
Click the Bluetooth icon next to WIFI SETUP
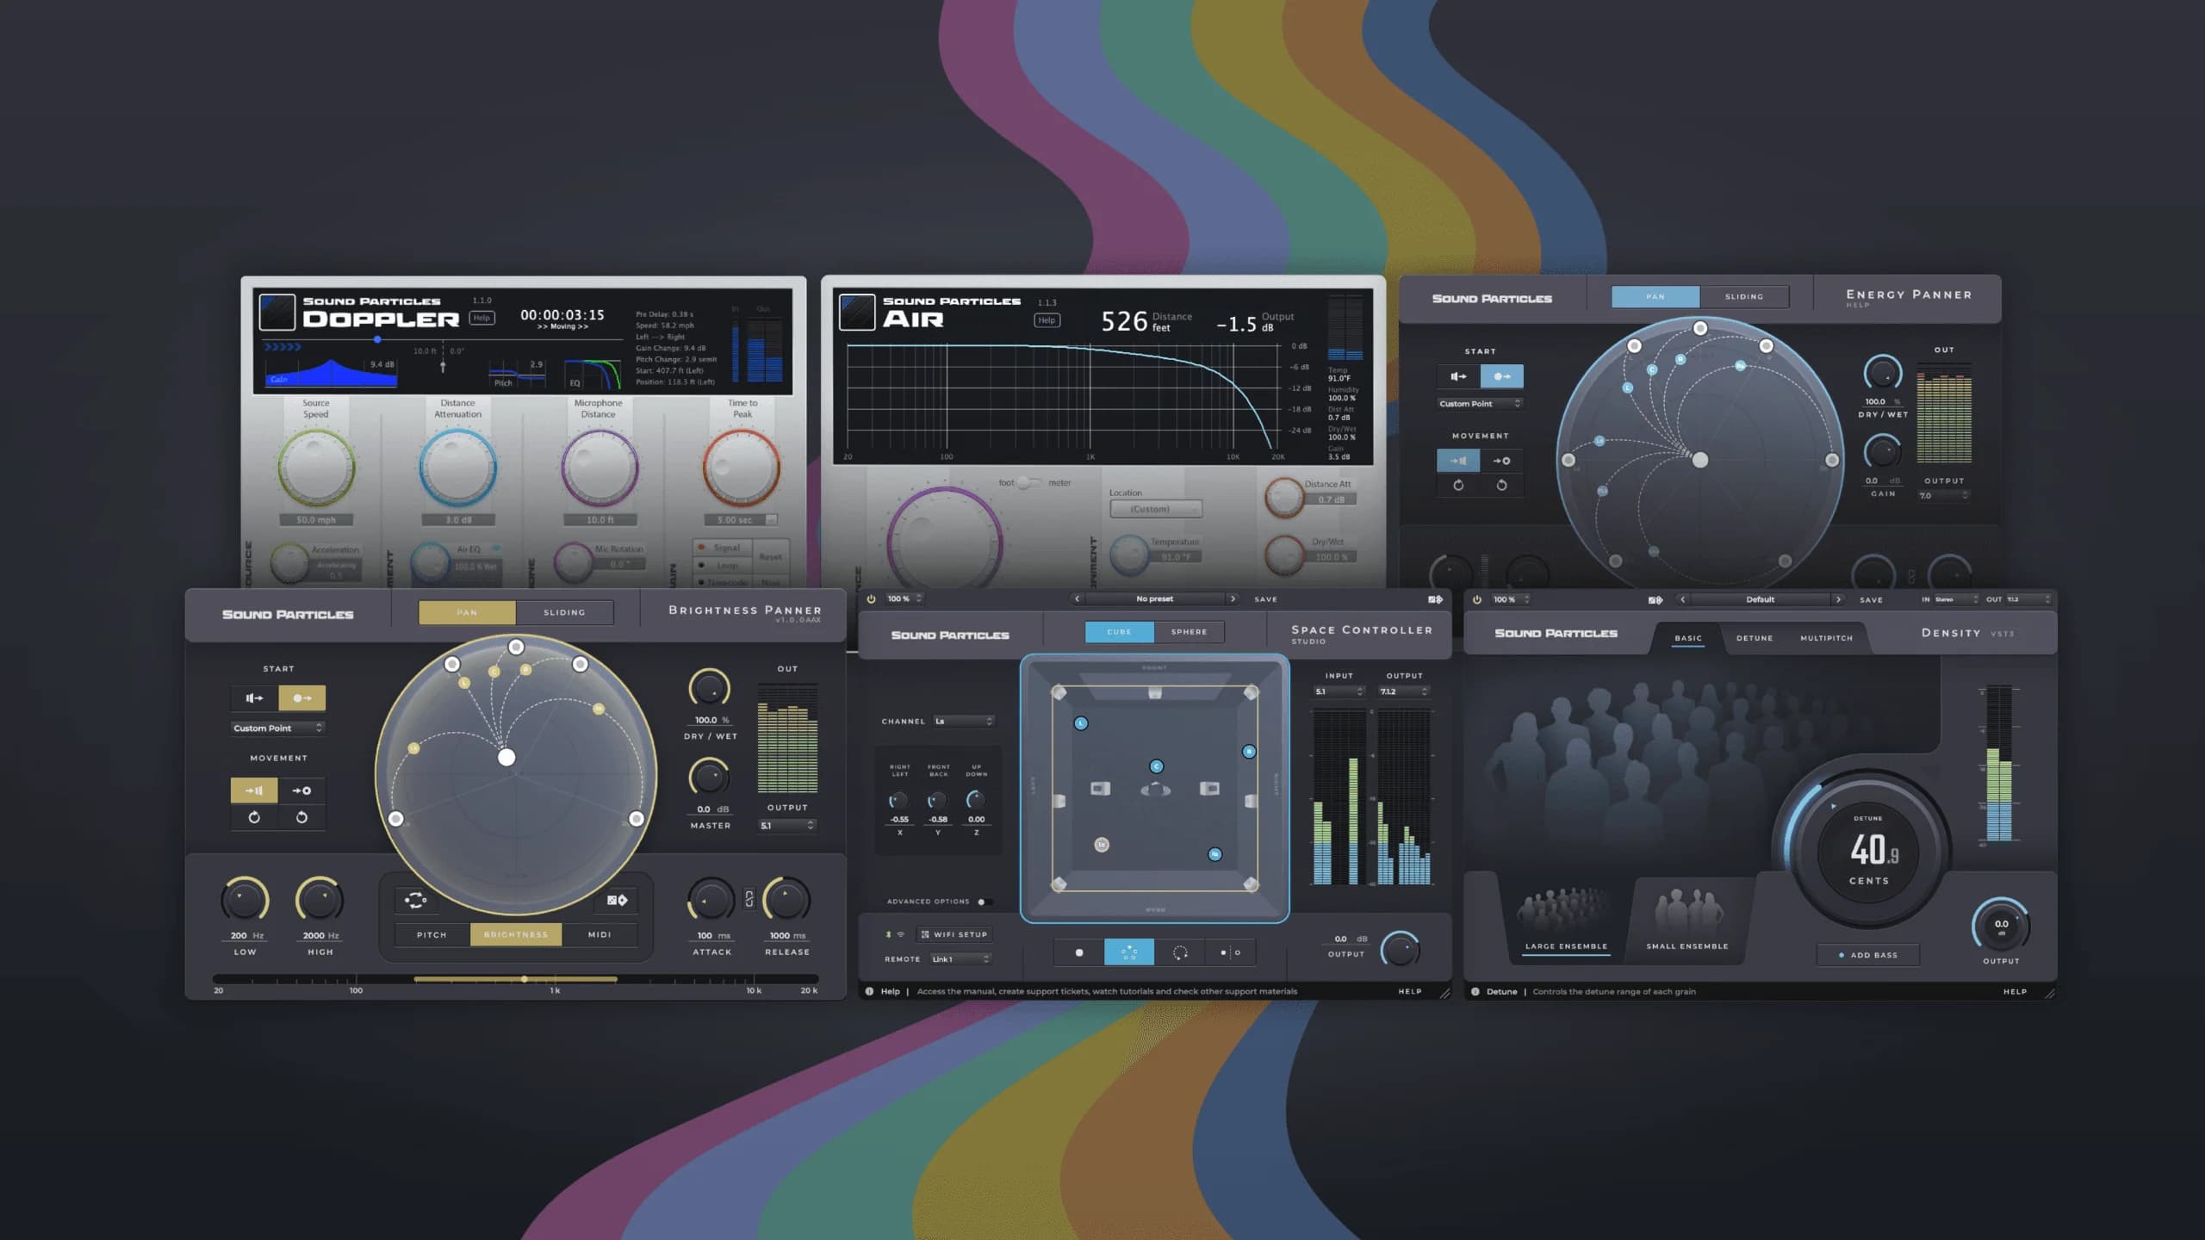tap(889, 934)
